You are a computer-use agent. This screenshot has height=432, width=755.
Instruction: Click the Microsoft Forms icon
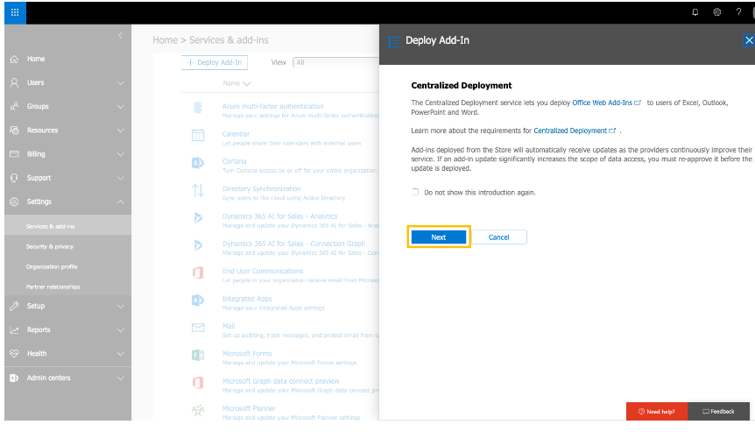(198, 356)
